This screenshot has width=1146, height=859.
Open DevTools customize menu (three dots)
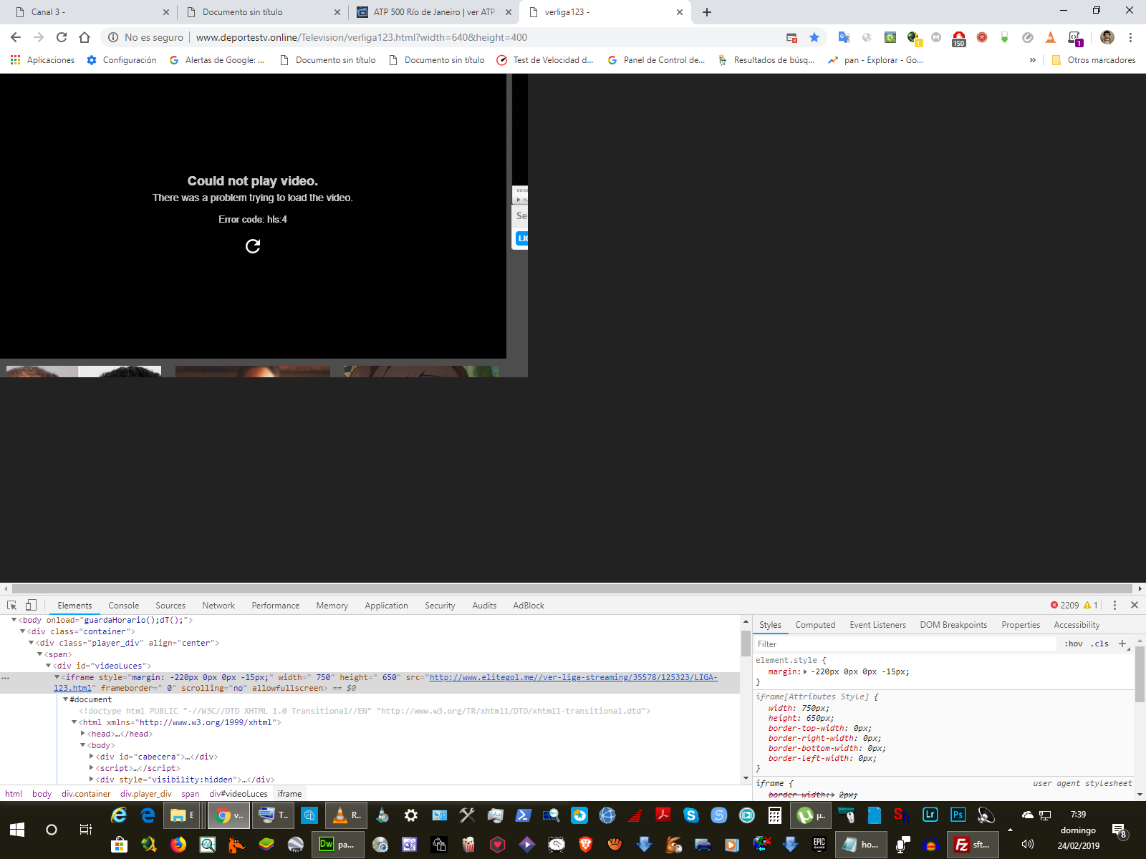pyautogui.click(x=1114, y=605)
